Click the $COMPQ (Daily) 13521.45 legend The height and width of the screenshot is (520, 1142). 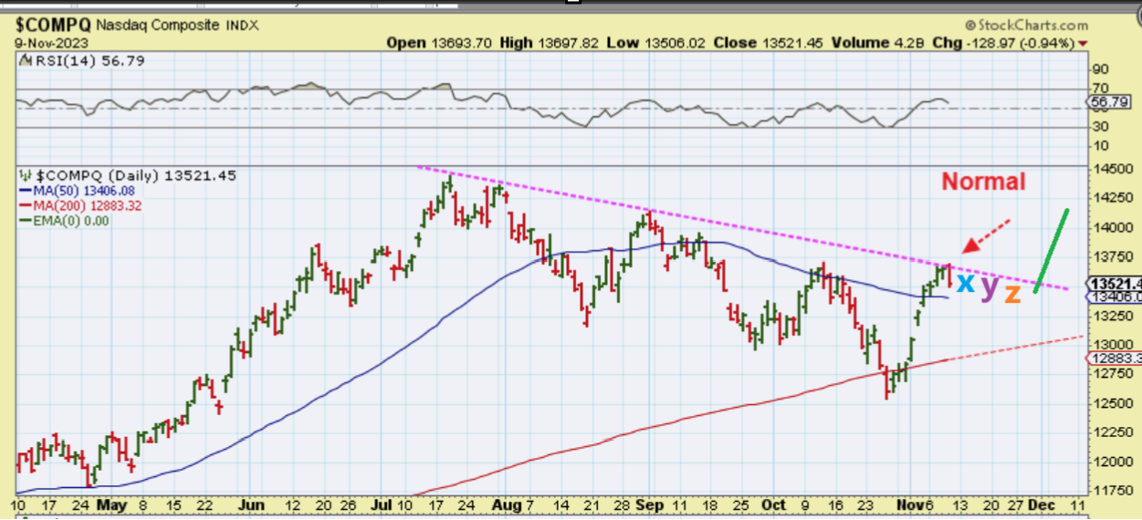pyautogui.click(x=128, y=175)
